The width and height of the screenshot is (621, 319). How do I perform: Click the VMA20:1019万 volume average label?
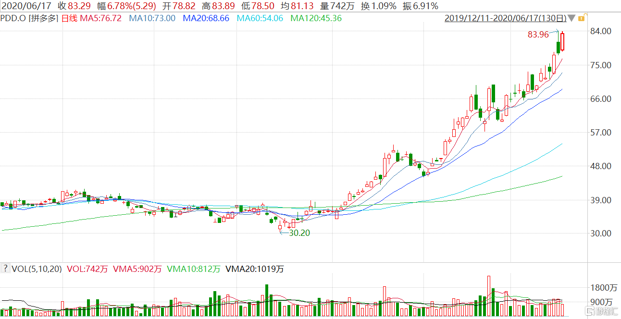[254, 269]
